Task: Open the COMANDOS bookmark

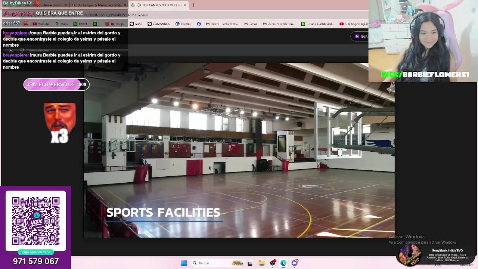Action: [x=159, y=24]
